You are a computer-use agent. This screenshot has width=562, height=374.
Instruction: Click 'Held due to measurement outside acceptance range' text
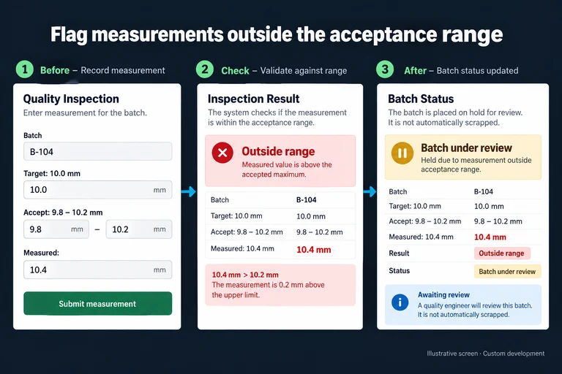tap(476, 164)
